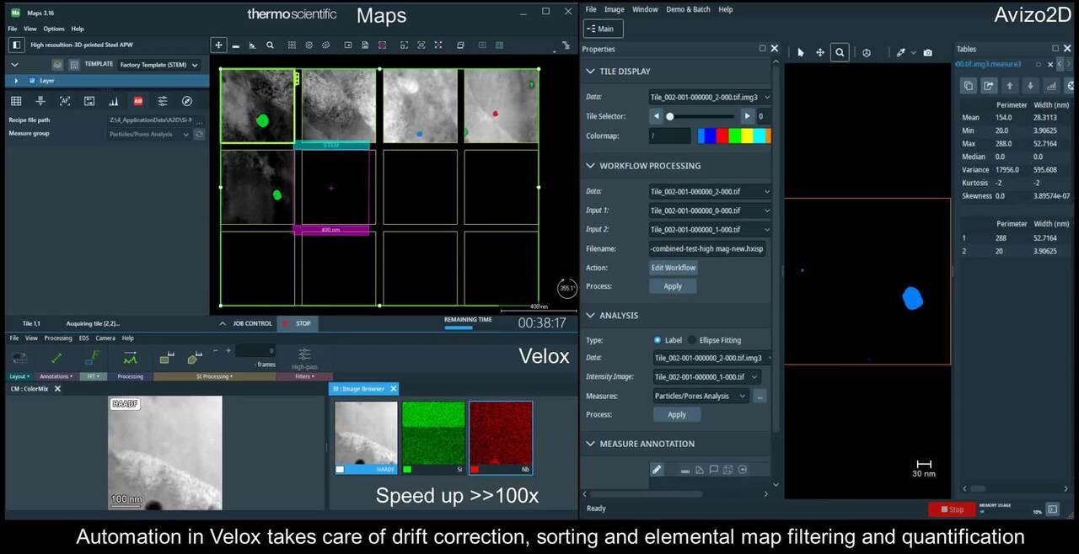The image size is (1079, 554).
Task: Click the Tile Selector slider handle
Action: (670, 116)
